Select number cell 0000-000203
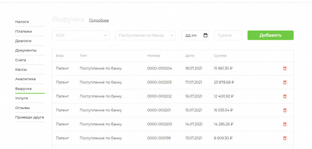The image size is (312, 149). (159, 82)
